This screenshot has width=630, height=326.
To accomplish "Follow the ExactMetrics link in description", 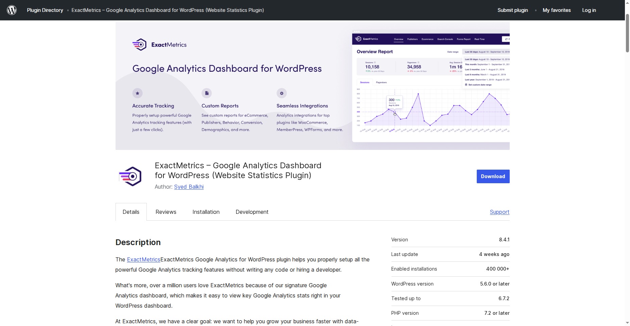I will pyautogui.click(x=143, y=259).
